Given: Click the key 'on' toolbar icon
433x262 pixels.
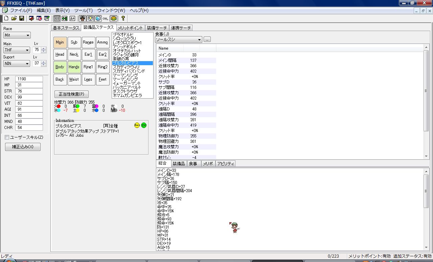Looking at the screenshot, I should (106, 18).
